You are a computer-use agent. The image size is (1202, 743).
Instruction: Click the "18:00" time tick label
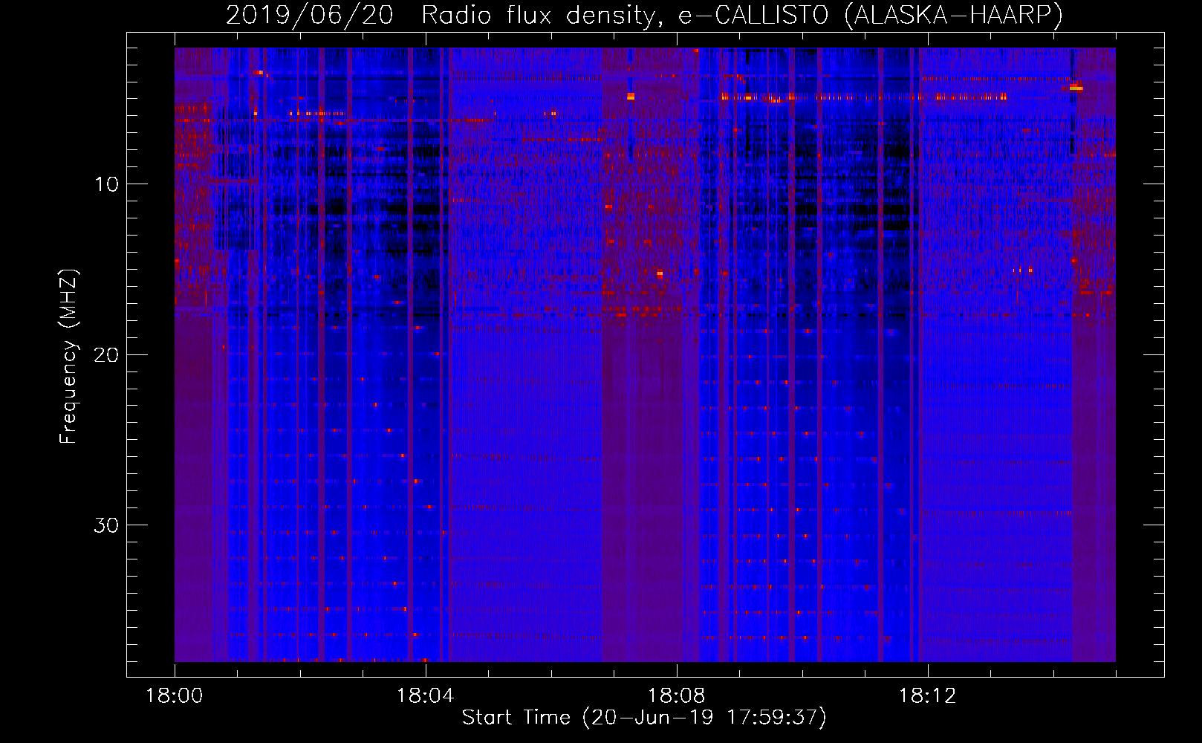[x=175, y=696]
